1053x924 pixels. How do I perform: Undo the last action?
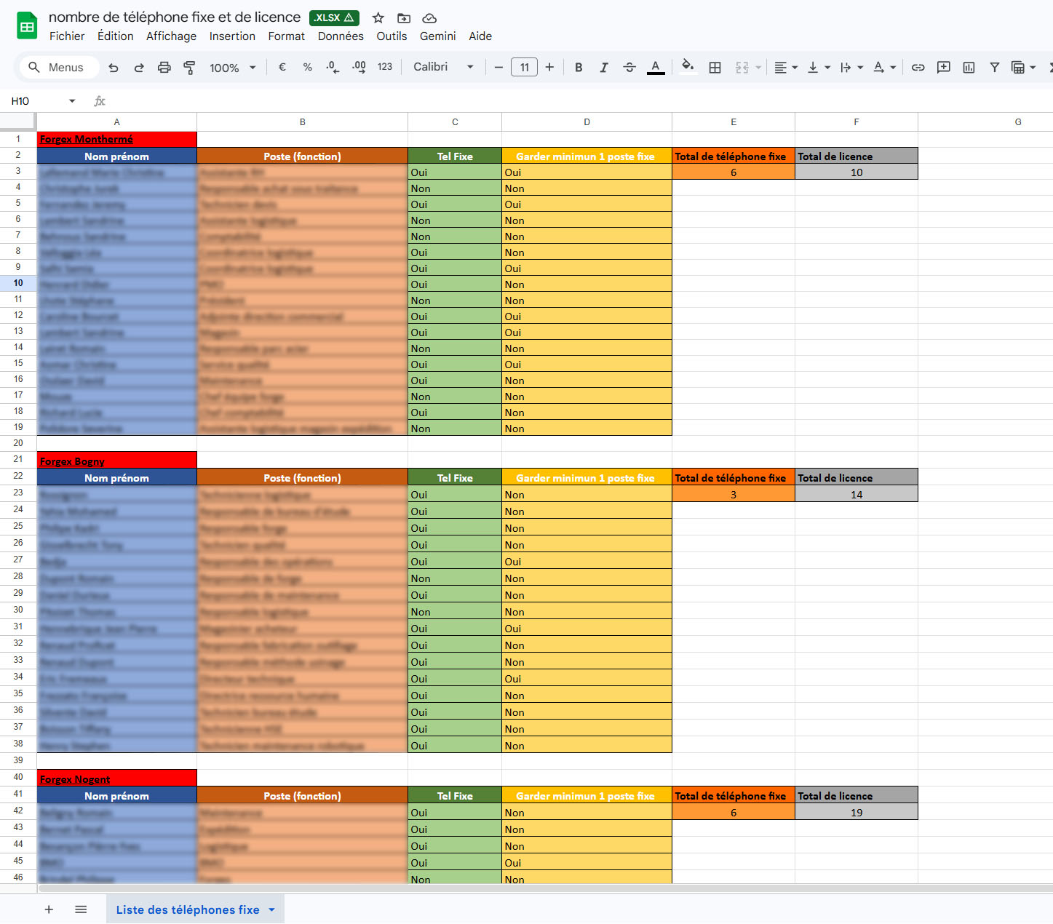tap(114, 68)
